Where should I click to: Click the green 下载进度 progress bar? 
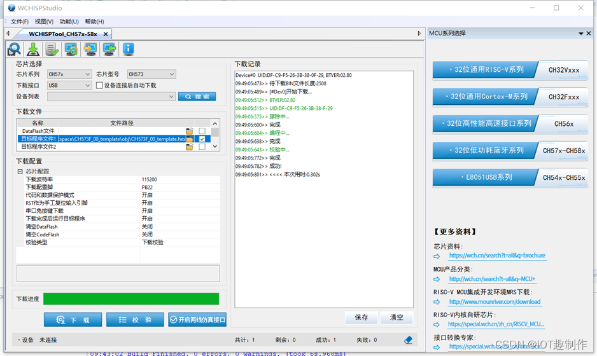click(131, 299)
